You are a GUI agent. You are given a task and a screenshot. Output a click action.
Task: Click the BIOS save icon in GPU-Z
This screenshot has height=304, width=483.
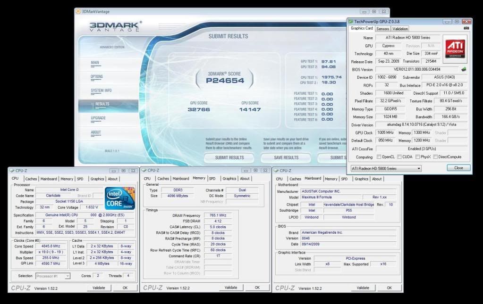(x=464, y=69)
